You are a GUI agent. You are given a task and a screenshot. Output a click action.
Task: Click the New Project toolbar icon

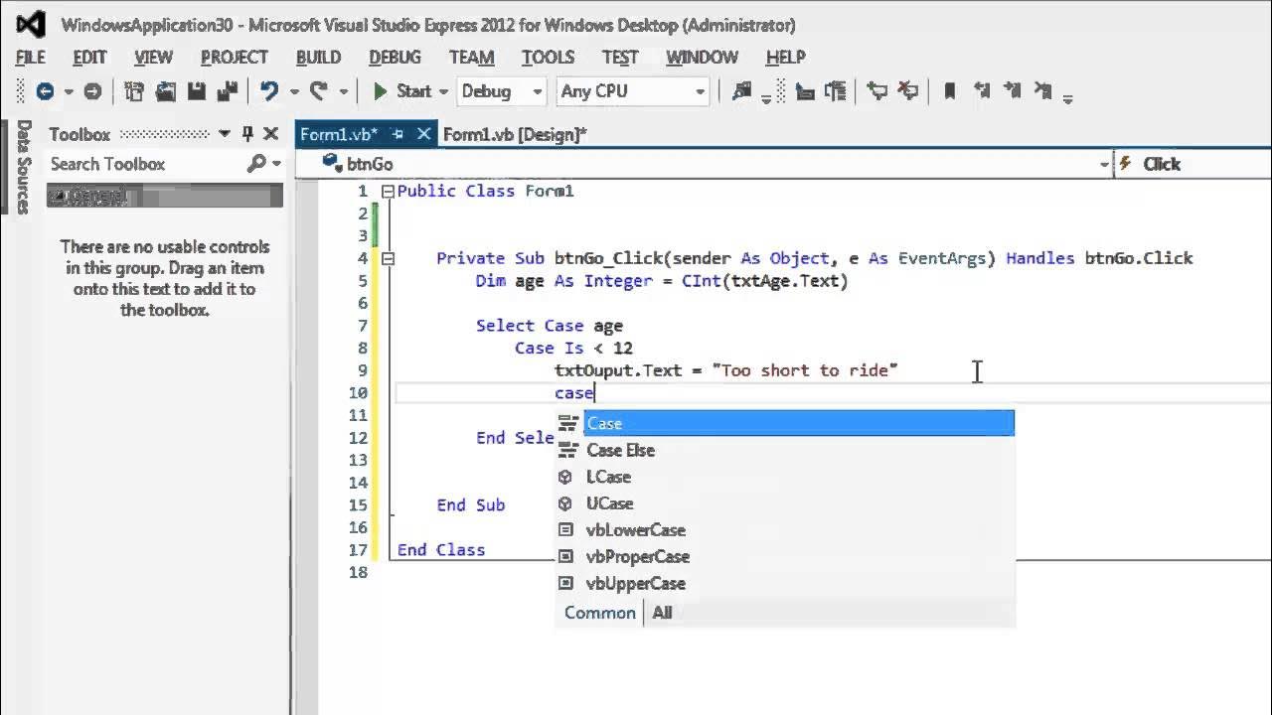click(134, 91)
